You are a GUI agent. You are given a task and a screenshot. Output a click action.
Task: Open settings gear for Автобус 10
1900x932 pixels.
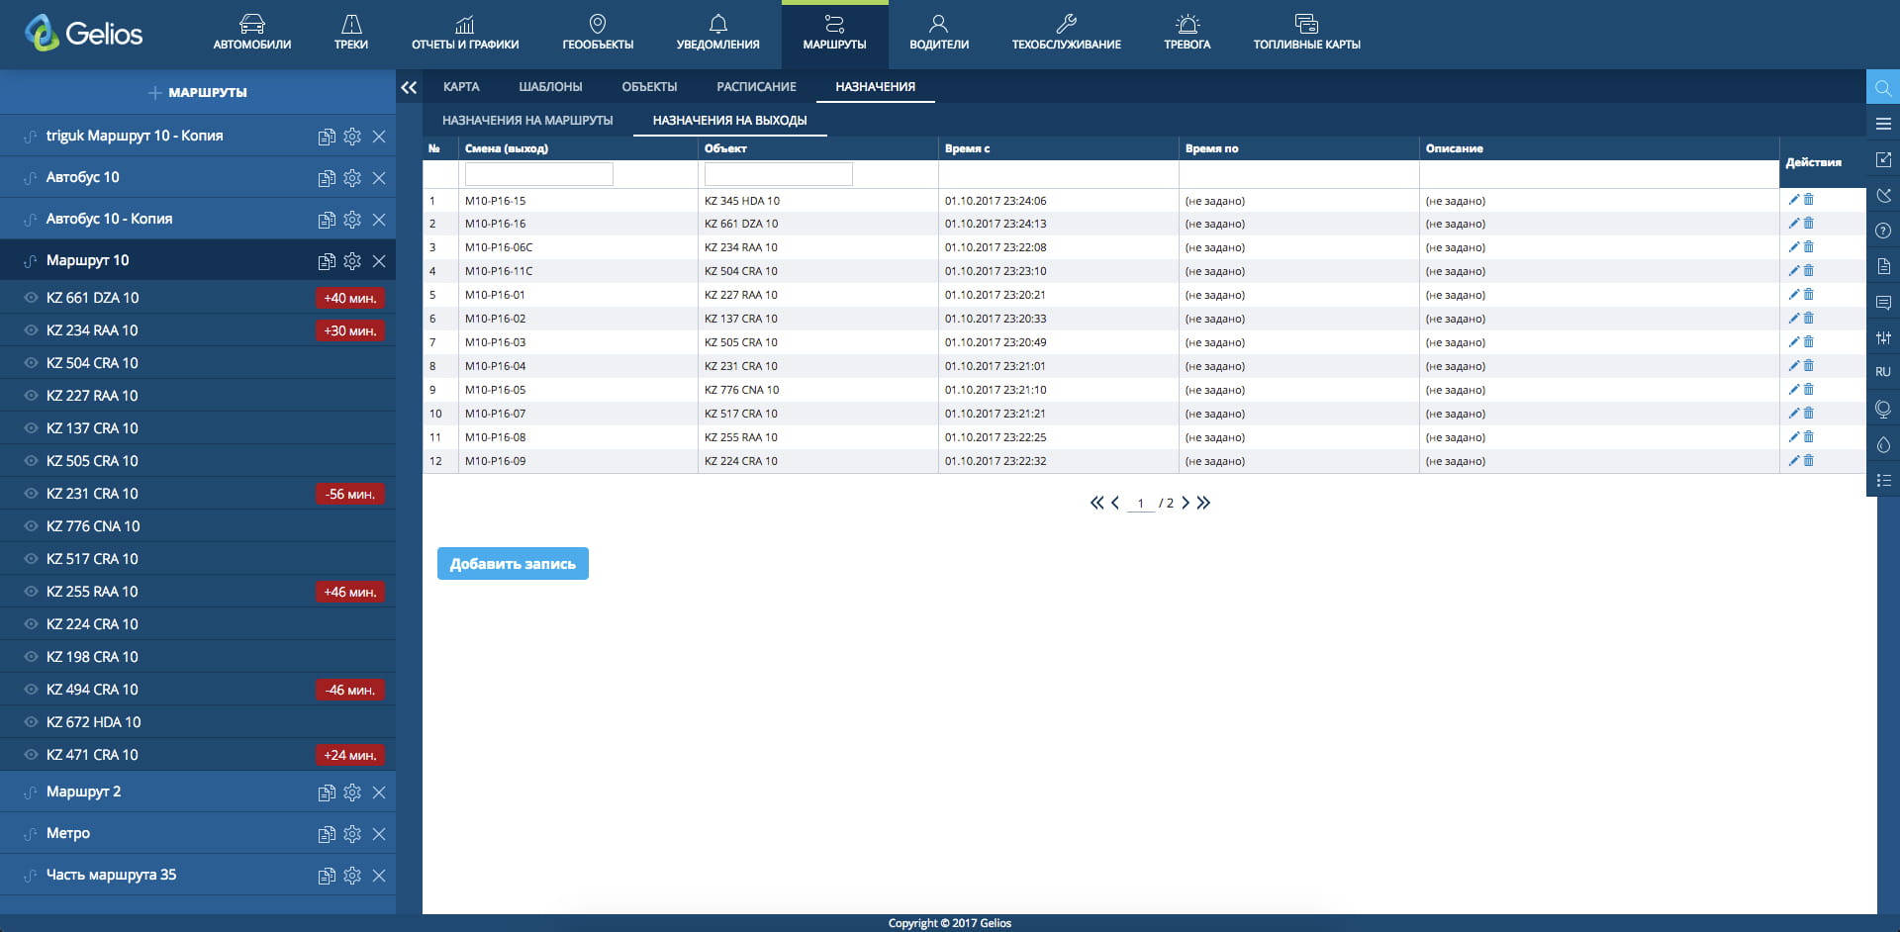coord(352,178)
